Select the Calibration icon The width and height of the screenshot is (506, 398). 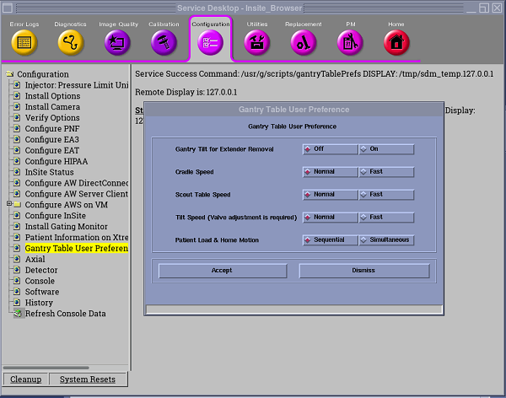164,41
